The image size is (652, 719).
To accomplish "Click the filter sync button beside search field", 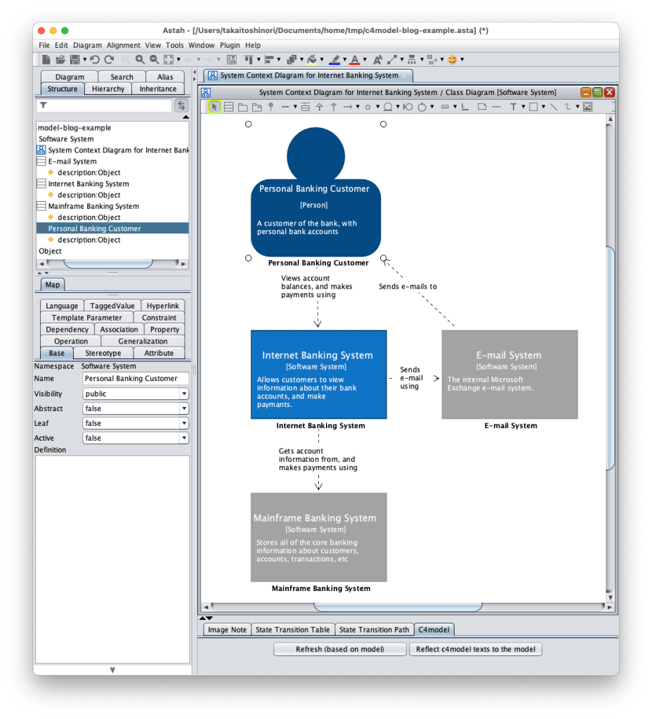I will pyautogui.click(x=181, y=105).
